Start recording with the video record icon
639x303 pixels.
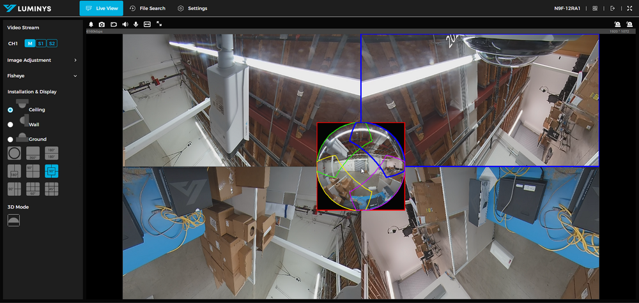(x=113, y=24)
